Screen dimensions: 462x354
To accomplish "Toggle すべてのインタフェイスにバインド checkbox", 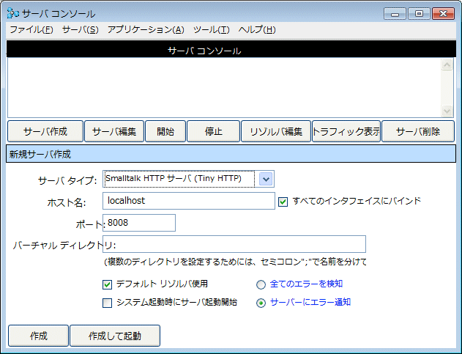I will 283,201.
